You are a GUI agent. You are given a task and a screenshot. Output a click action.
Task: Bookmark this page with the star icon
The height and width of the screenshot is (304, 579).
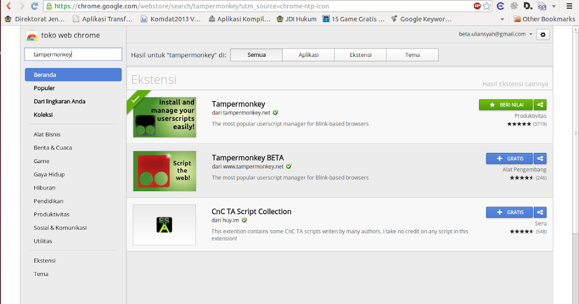487,6
